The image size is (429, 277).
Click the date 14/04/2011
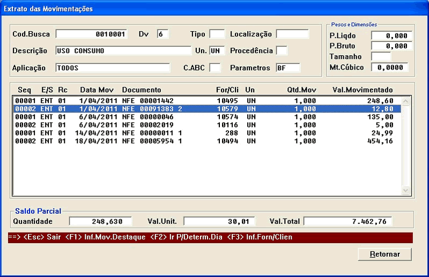pyautogui.click(x=96, y=133)
